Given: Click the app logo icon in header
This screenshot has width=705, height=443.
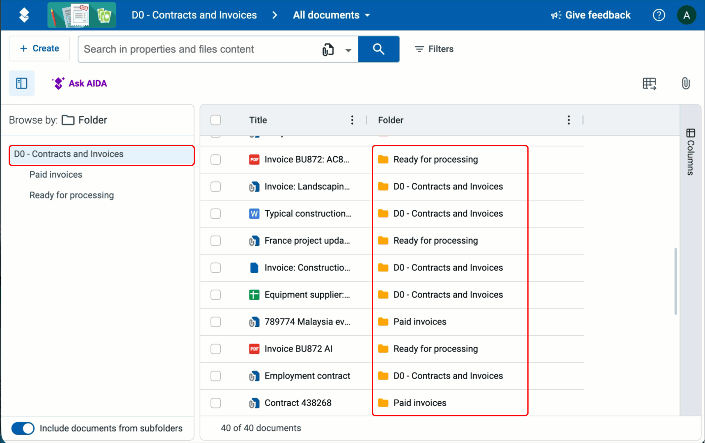Looking at the screenshot, I should [24, 15].
